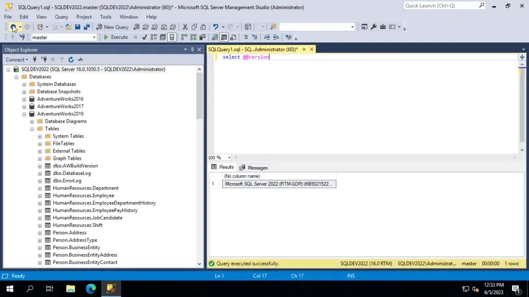529x297 pixels.
Task: Open the View menu
Action: click(x=41, y=17)
